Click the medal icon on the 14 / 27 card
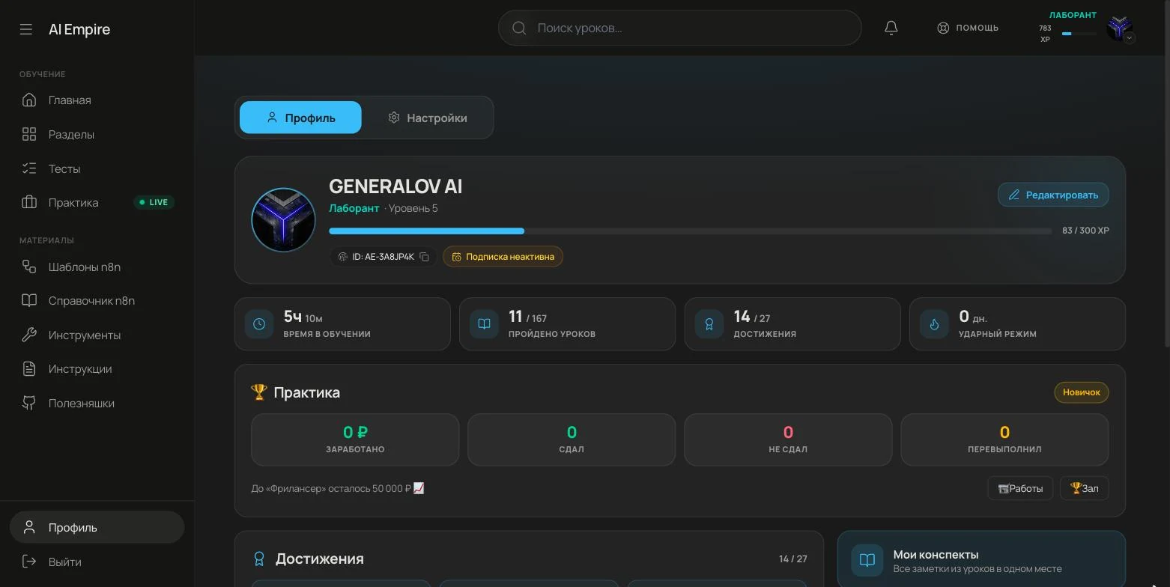 point(709,324)
